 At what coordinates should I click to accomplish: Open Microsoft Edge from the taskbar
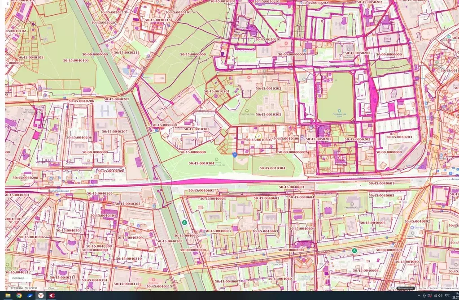tap(29, 296)
